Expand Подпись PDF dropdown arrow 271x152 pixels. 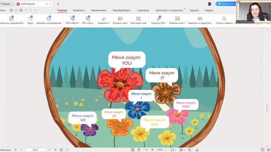point(166,23)
